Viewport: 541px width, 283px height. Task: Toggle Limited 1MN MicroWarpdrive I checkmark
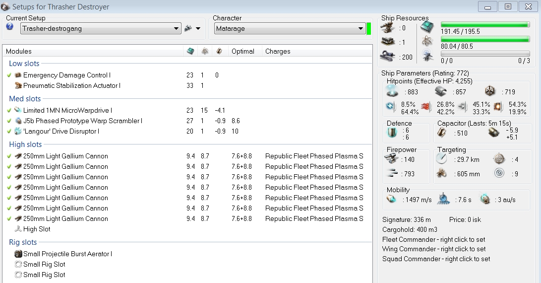click(9, 110)
